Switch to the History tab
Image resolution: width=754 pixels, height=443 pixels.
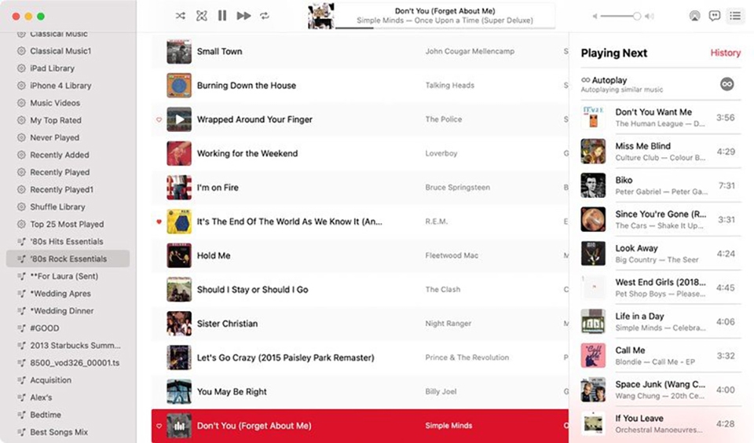point(725,53)
